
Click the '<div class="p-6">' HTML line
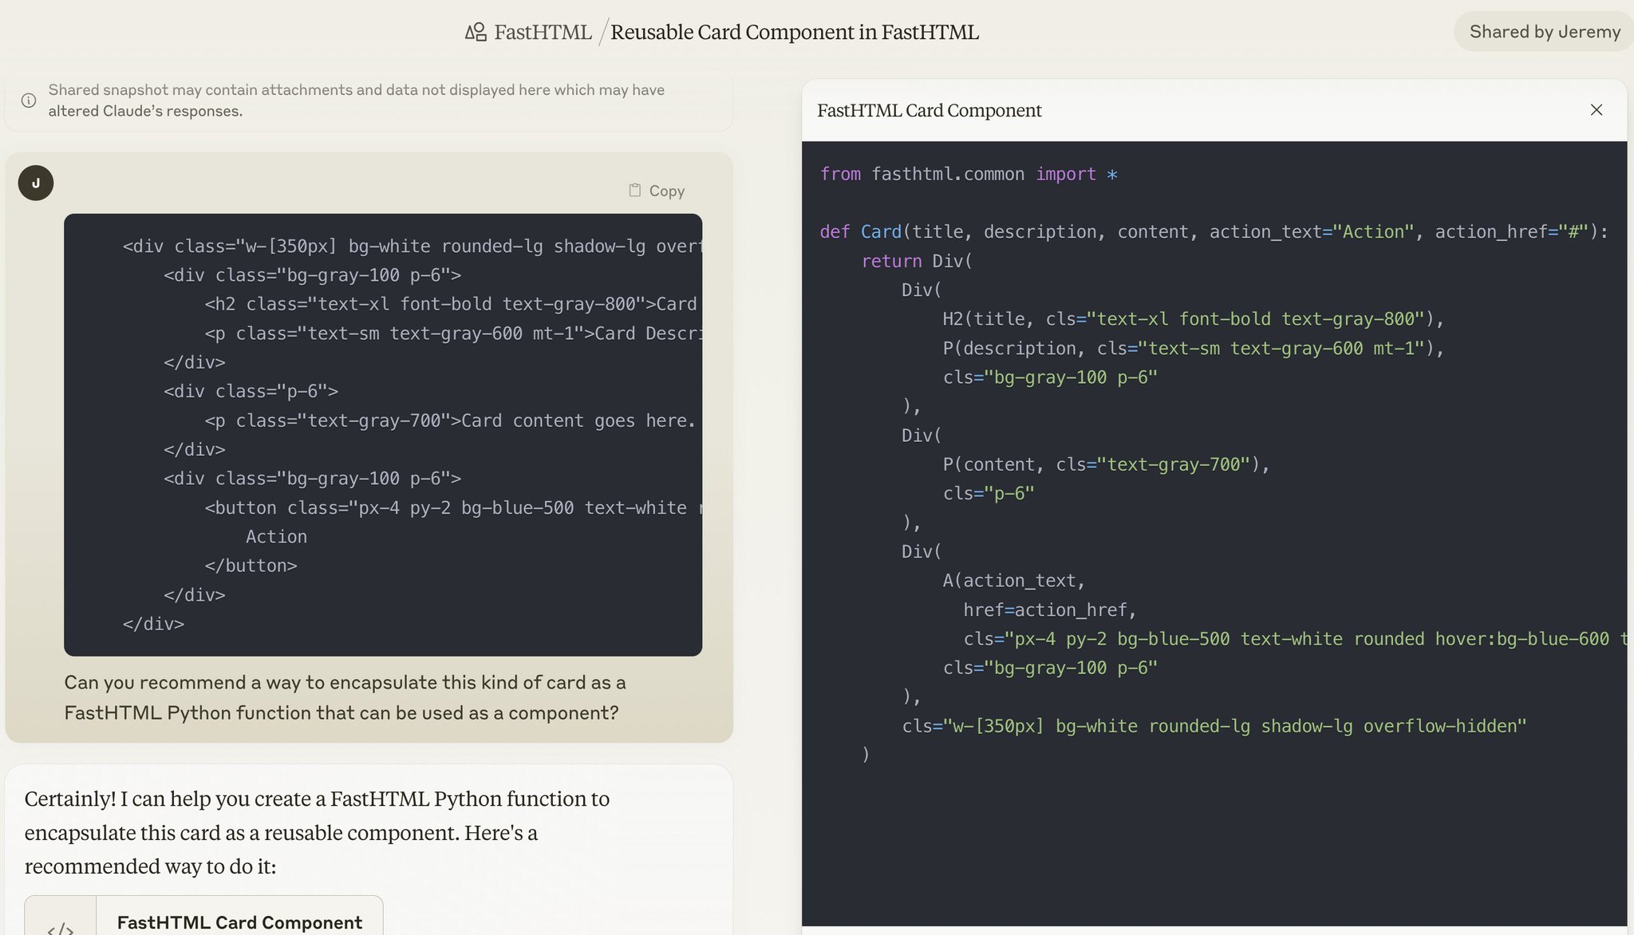[x=251, y=391]
